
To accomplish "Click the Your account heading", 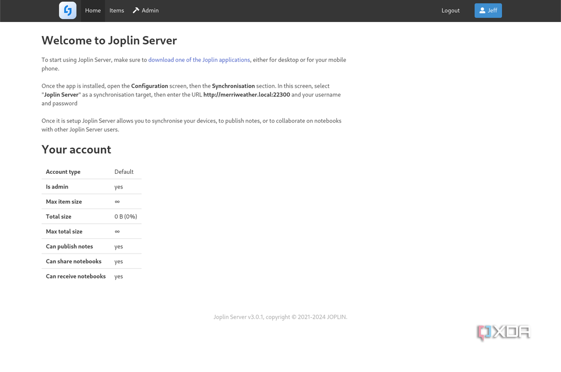I will (76, 149).
